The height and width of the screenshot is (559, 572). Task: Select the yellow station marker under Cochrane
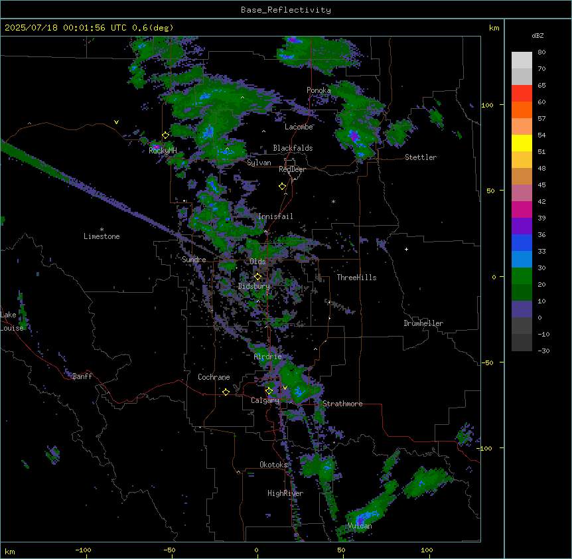coord(226,392)
